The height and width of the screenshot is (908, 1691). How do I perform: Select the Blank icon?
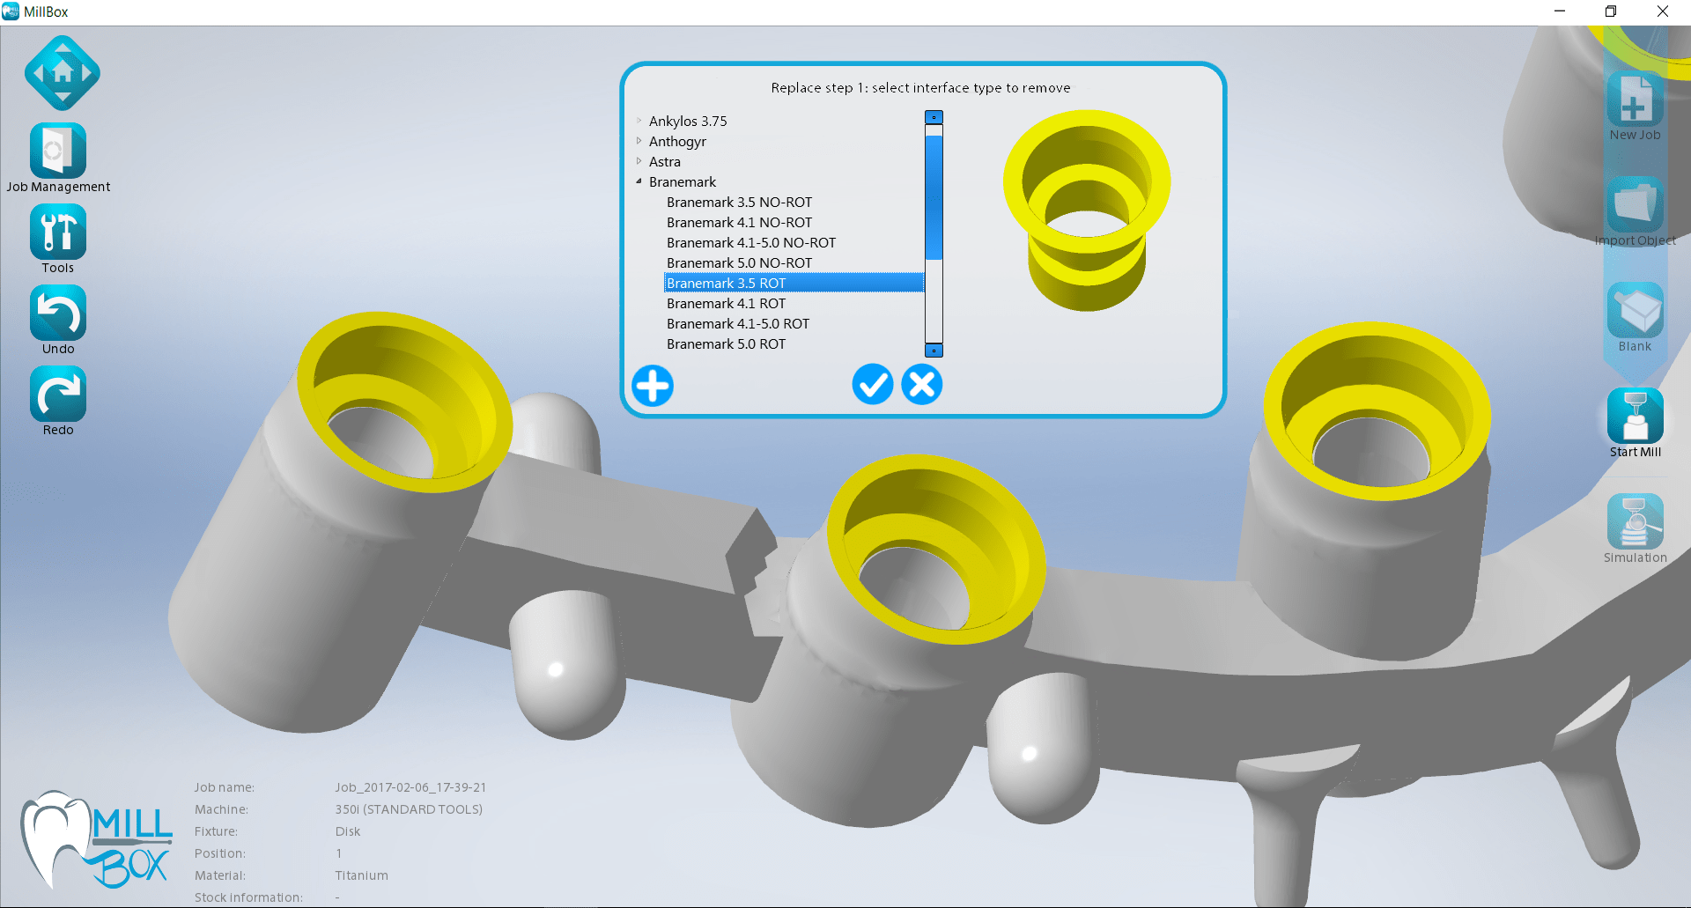(1636, 311)
